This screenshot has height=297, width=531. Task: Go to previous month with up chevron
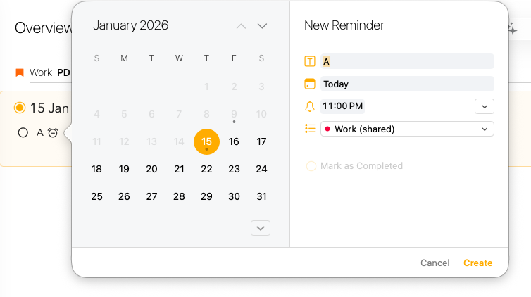[241, 26]
